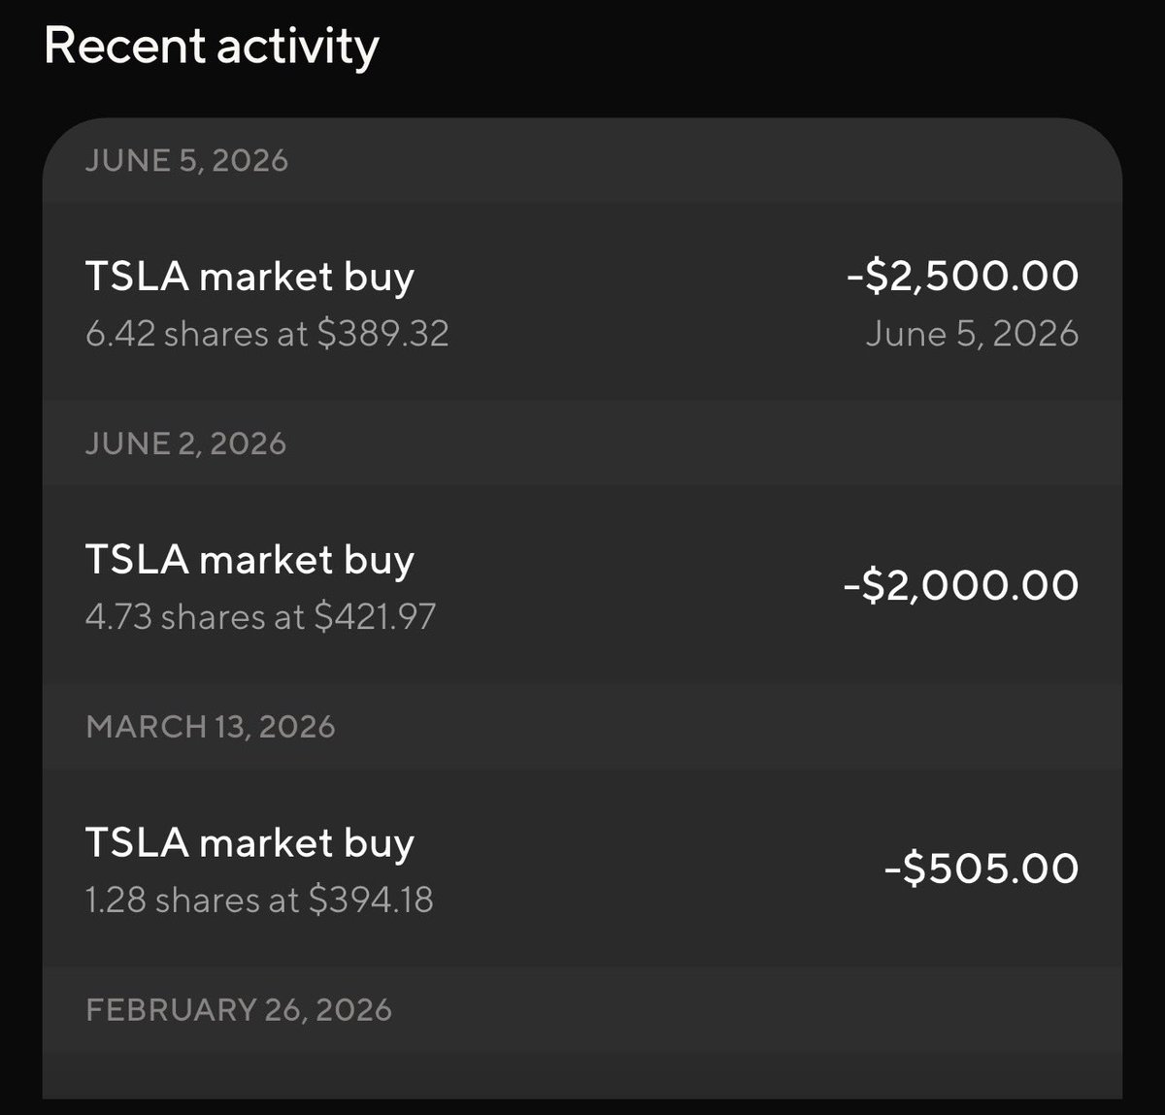Tap the JUNE 2, 2026 date header

click(185, 443)
